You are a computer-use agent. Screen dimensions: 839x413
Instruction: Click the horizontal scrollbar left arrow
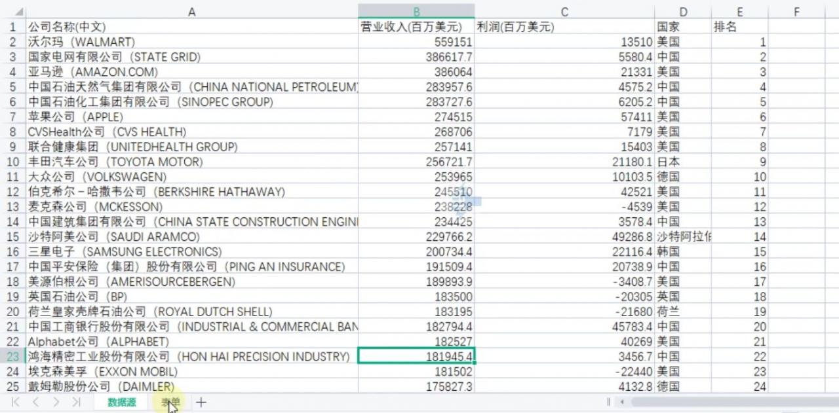point(621,402)
